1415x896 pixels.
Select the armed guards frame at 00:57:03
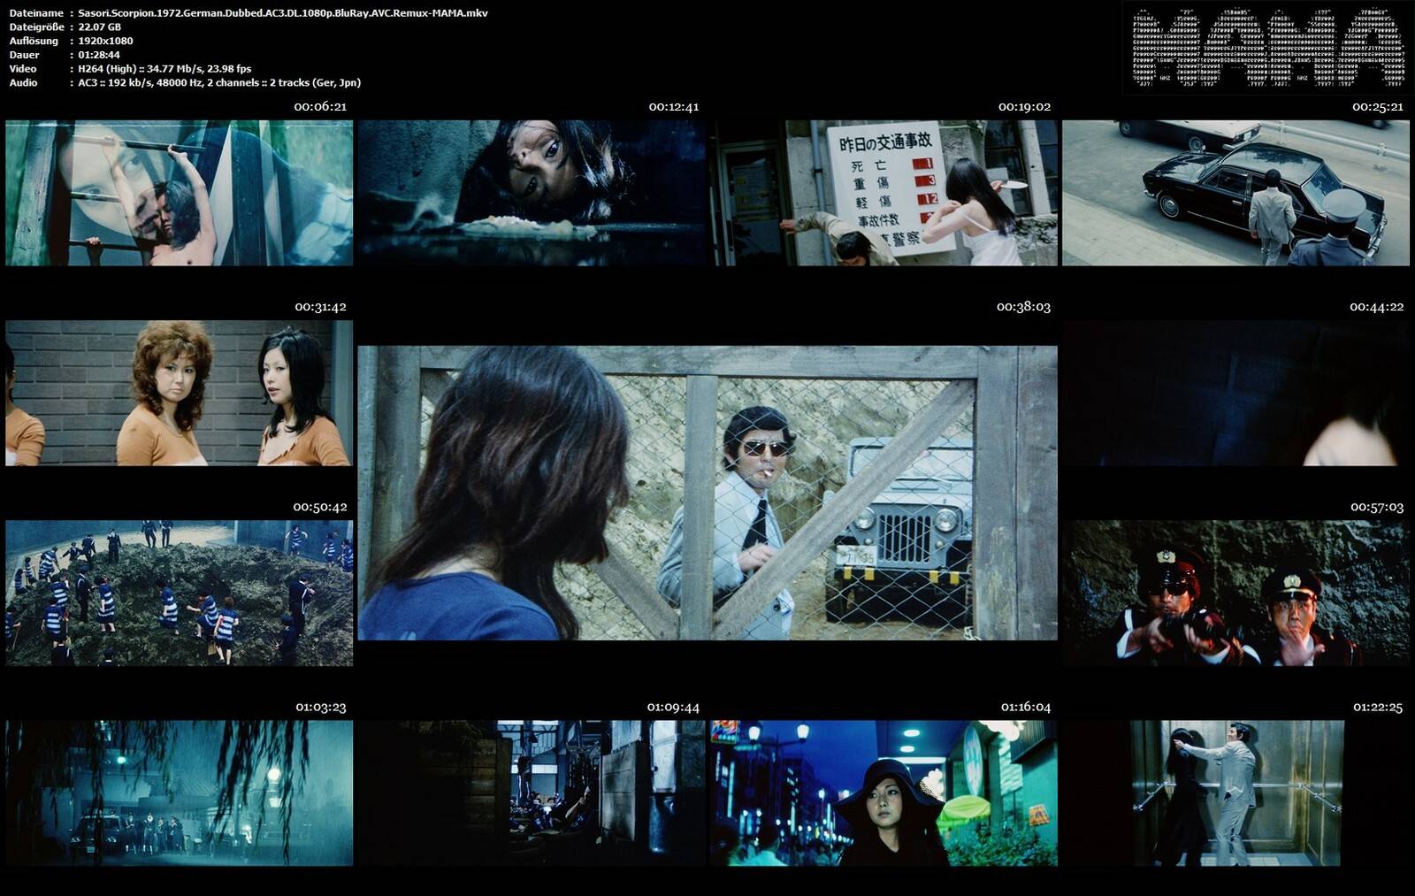click(1235, 593)
